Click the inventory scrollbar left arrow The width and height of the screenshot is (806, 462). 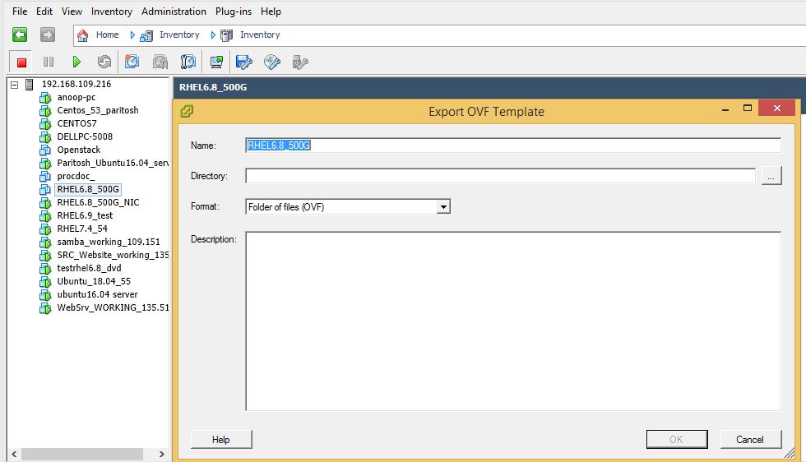click(x=14, y=455)
